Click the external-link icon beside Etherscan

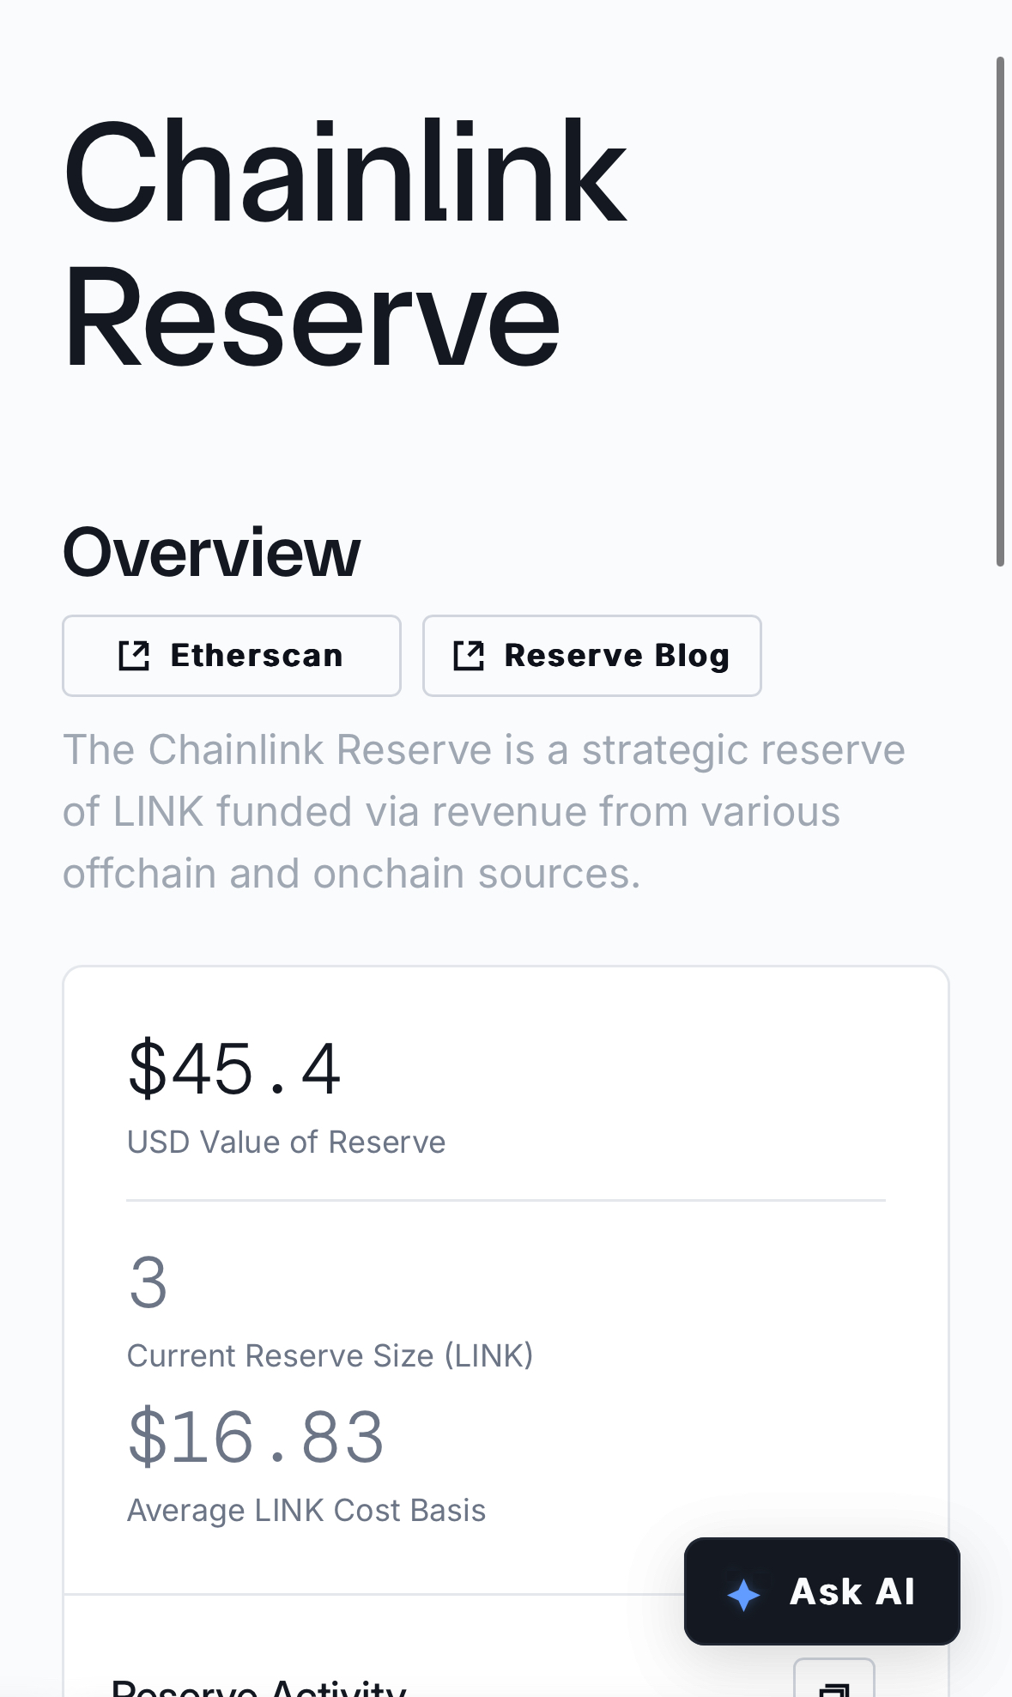tap(134, 656)
